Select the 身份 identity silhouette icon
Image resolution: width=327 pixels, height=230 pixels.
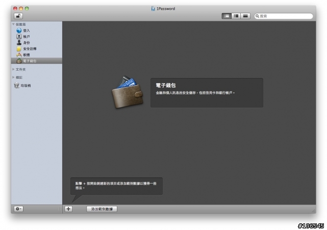[x=19, y=42]
